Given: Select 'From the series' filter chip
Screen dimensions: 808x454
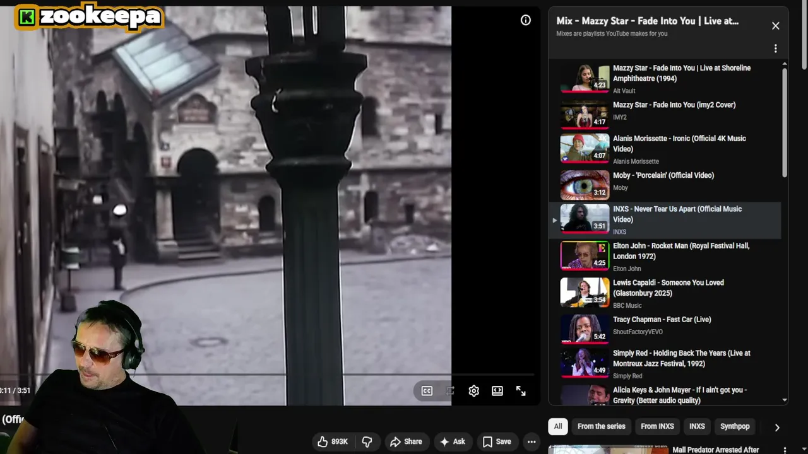Looking at the screenshot, I should (x=602, y=426).
